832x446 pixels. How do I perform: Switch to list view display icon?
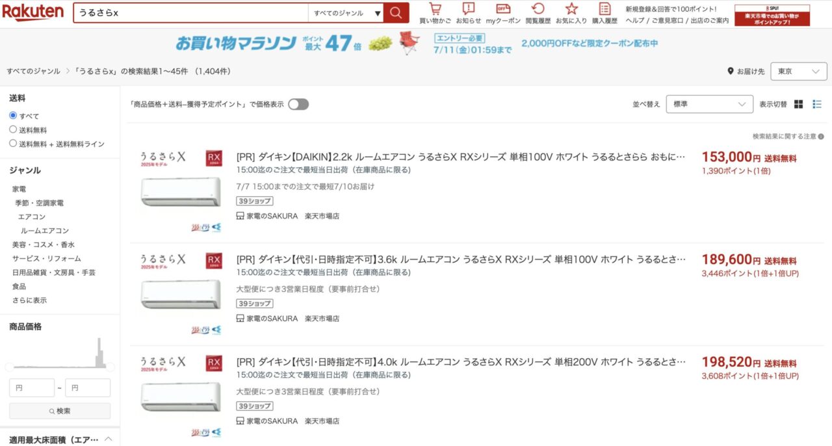817,104
